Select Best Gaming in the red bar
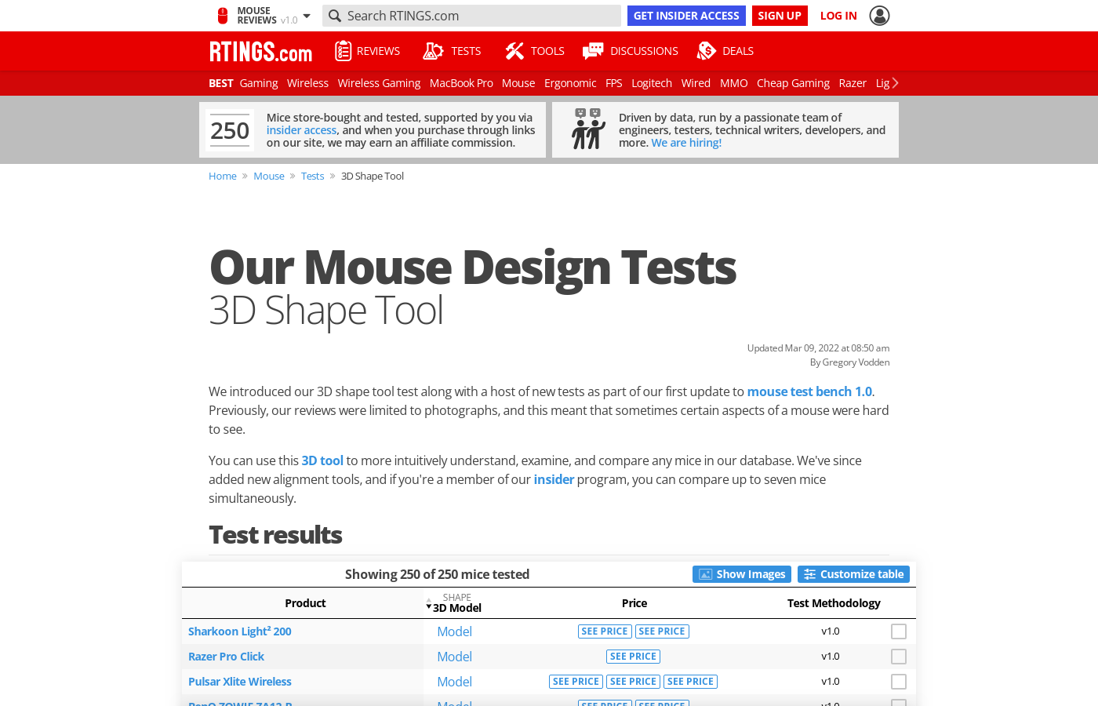 (259, 83)
